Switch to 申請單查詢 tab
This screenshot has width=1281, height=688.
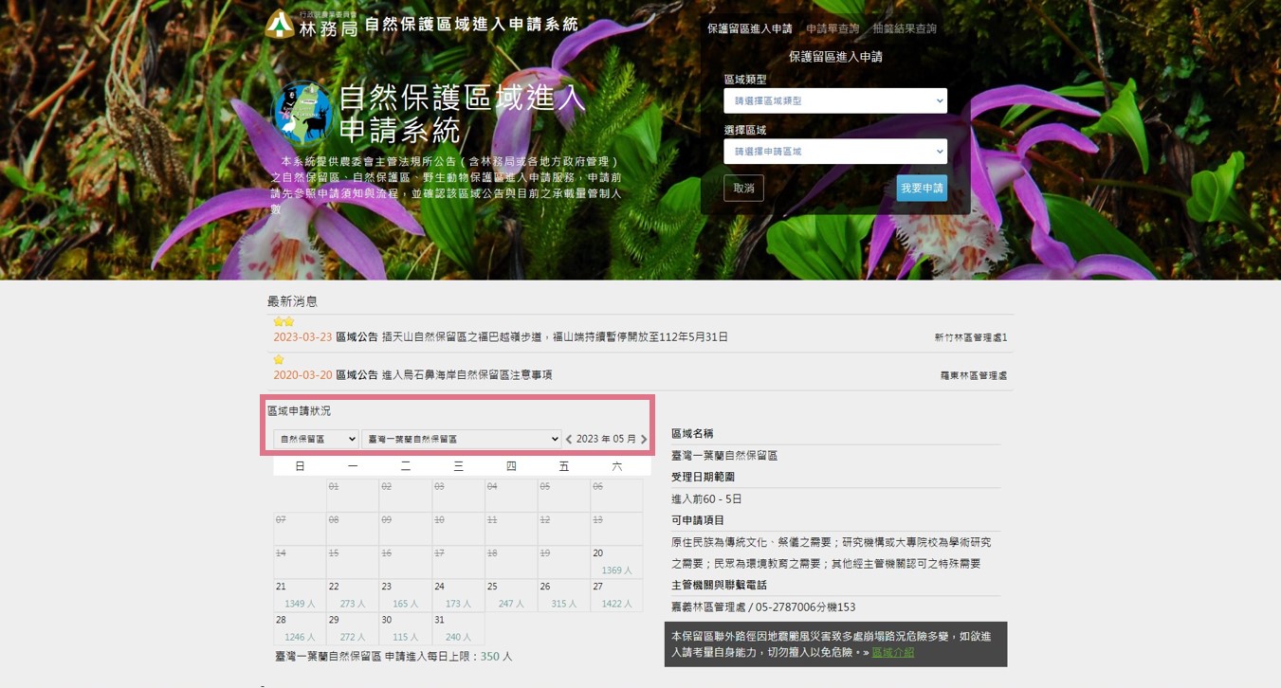point(833,29)
